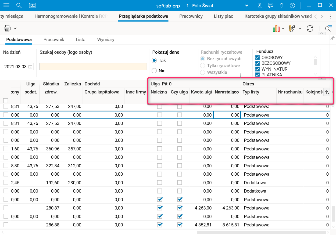Open the notifications bell

(x=281, y=6)
